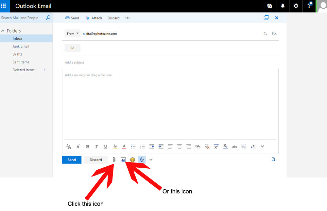Click the To button to pick recipients

click(72, 48)
